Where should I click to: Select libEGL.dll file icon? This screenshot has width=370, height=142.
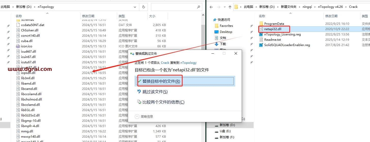(x=18, y=110)
